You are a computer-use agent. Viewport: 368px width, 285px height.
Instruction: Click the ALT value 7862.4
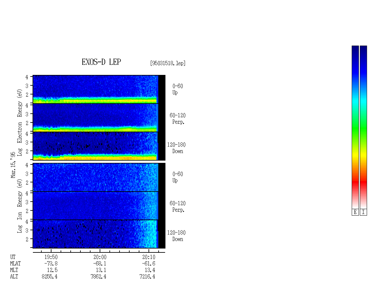point(98,277)
